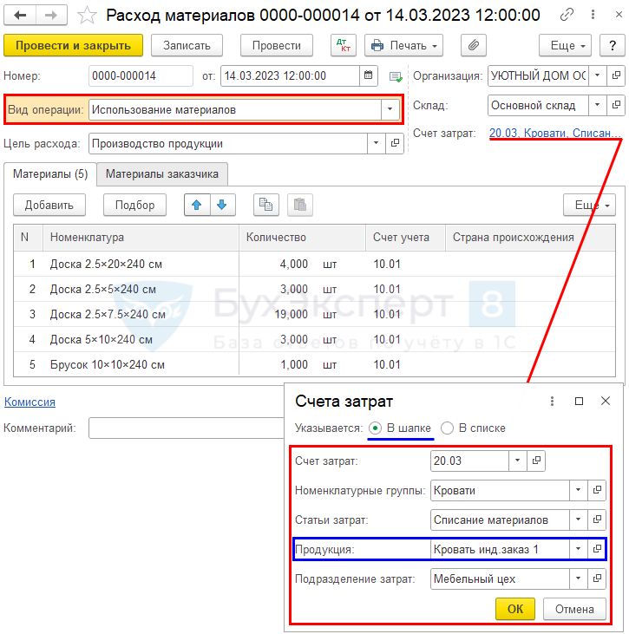Go back with the left arrow button

coord(20,16)
